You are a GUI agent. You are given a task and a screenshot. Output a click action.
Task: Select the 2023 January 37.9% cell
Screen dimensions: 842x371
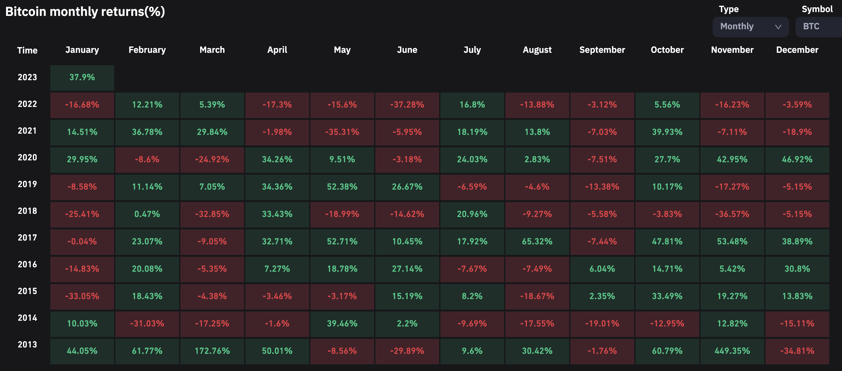[x=82, y=78]
